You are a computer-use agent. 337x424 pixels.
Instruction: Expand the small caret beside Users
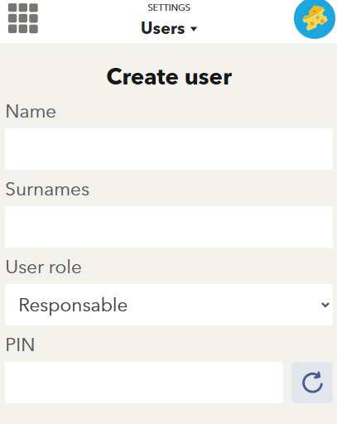click(194, 29)
